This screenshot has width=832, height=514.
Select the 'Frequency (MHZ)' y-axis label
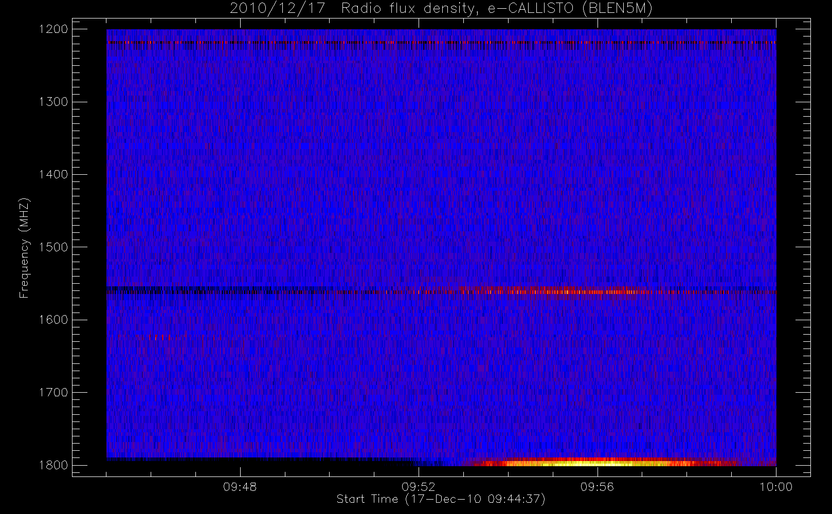(24, 248)
